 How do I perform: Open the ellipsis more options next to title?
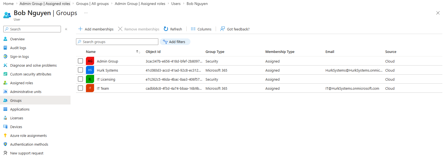pyautogui.click(x=86, y=13)
